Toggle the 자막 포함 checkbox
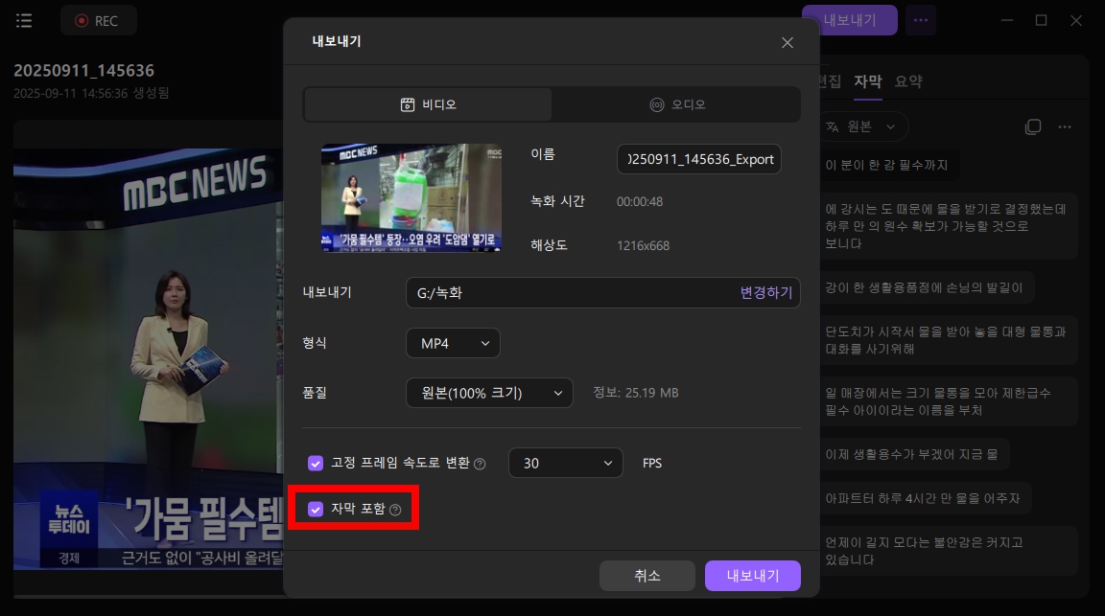 pos(315,509)
